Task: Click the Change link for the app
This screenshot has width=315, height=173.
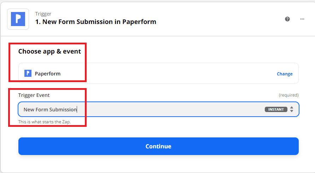Action: (285, 74)
